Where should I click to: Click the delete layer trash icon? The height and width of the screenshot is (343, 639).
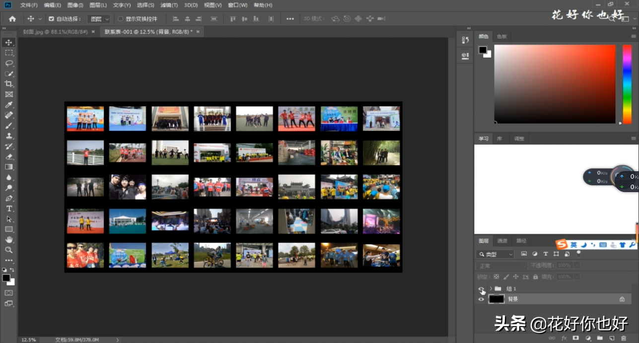(624, 338)
